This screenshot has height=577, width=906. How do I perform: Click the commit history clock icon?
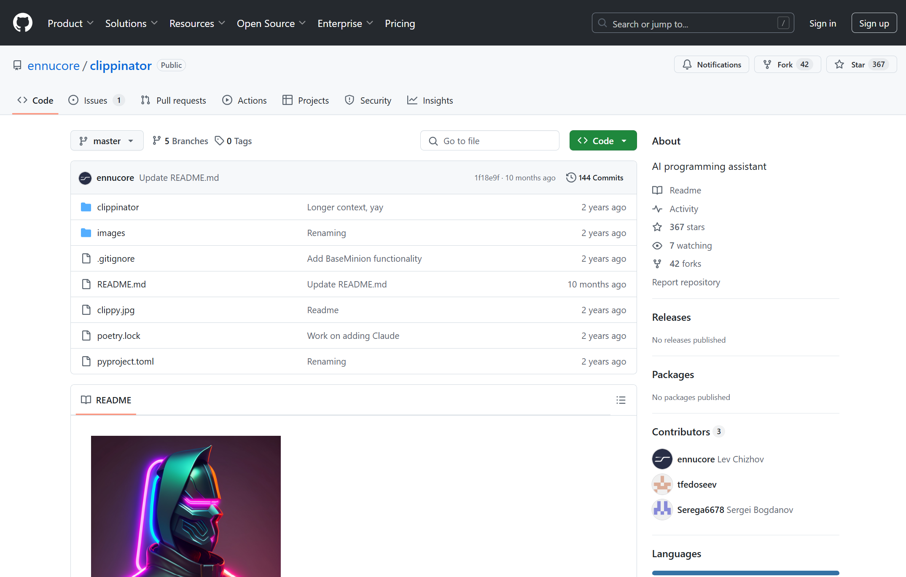tap(571, 177)
